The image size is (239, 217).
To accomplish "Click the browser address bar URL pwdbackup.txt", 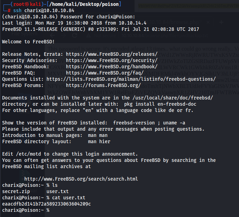I will point(165,36).
